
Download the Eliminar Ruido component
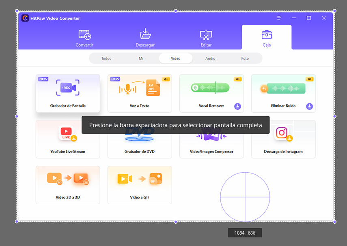click(x=309, y=106)
